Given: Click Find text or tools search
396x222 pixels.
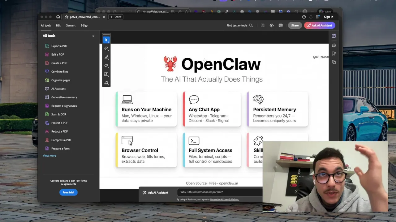Looking at the screenshot, I should point(240,26).
